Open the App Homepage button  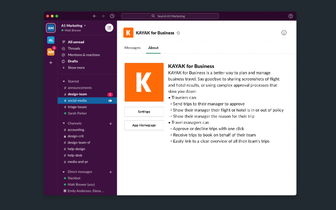[x=144, y=126]
